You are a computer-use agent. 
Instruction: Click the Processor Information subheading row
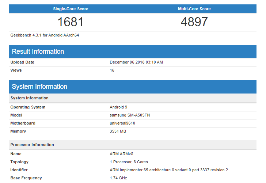click(x=32, y=145)
